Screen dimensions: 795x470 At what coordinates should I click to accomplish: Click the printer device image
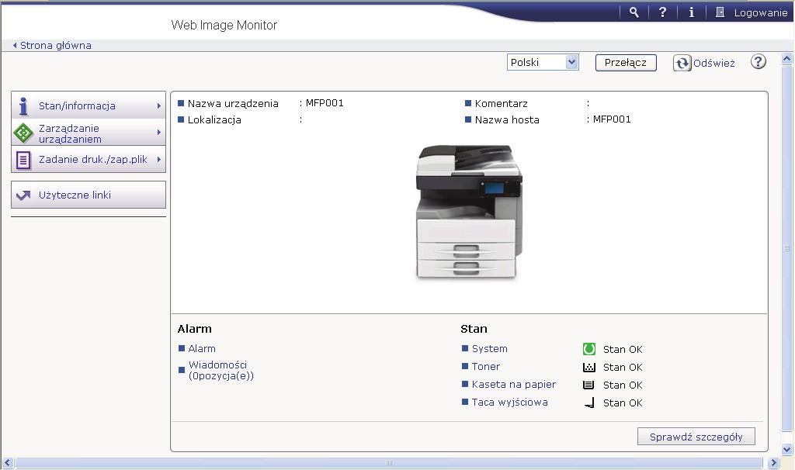pyautogui.click(x=469, y=212)
